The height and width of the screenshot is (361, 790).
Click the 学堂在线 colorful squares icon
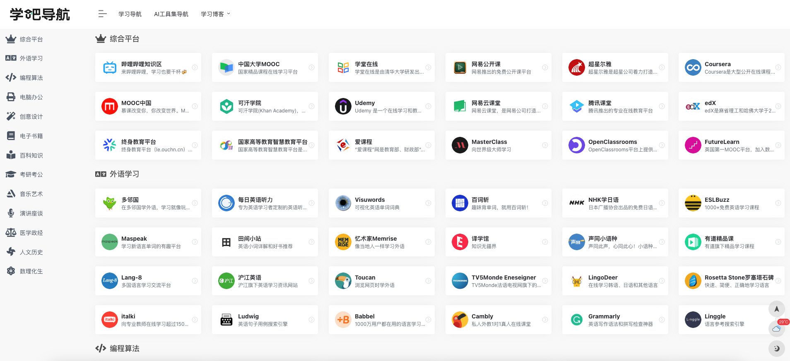pyautogui.click(x=343, y=67)
